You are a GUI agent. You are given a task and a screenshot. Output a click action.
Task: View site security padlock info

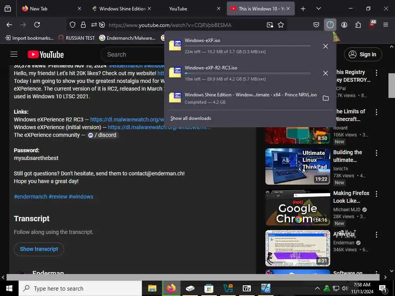(x=83, y=25)
